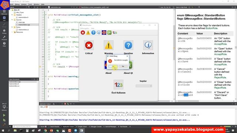Open File Explorer from the taskbar
Viewport: 237px width, 133px height.
pos(15,130)
